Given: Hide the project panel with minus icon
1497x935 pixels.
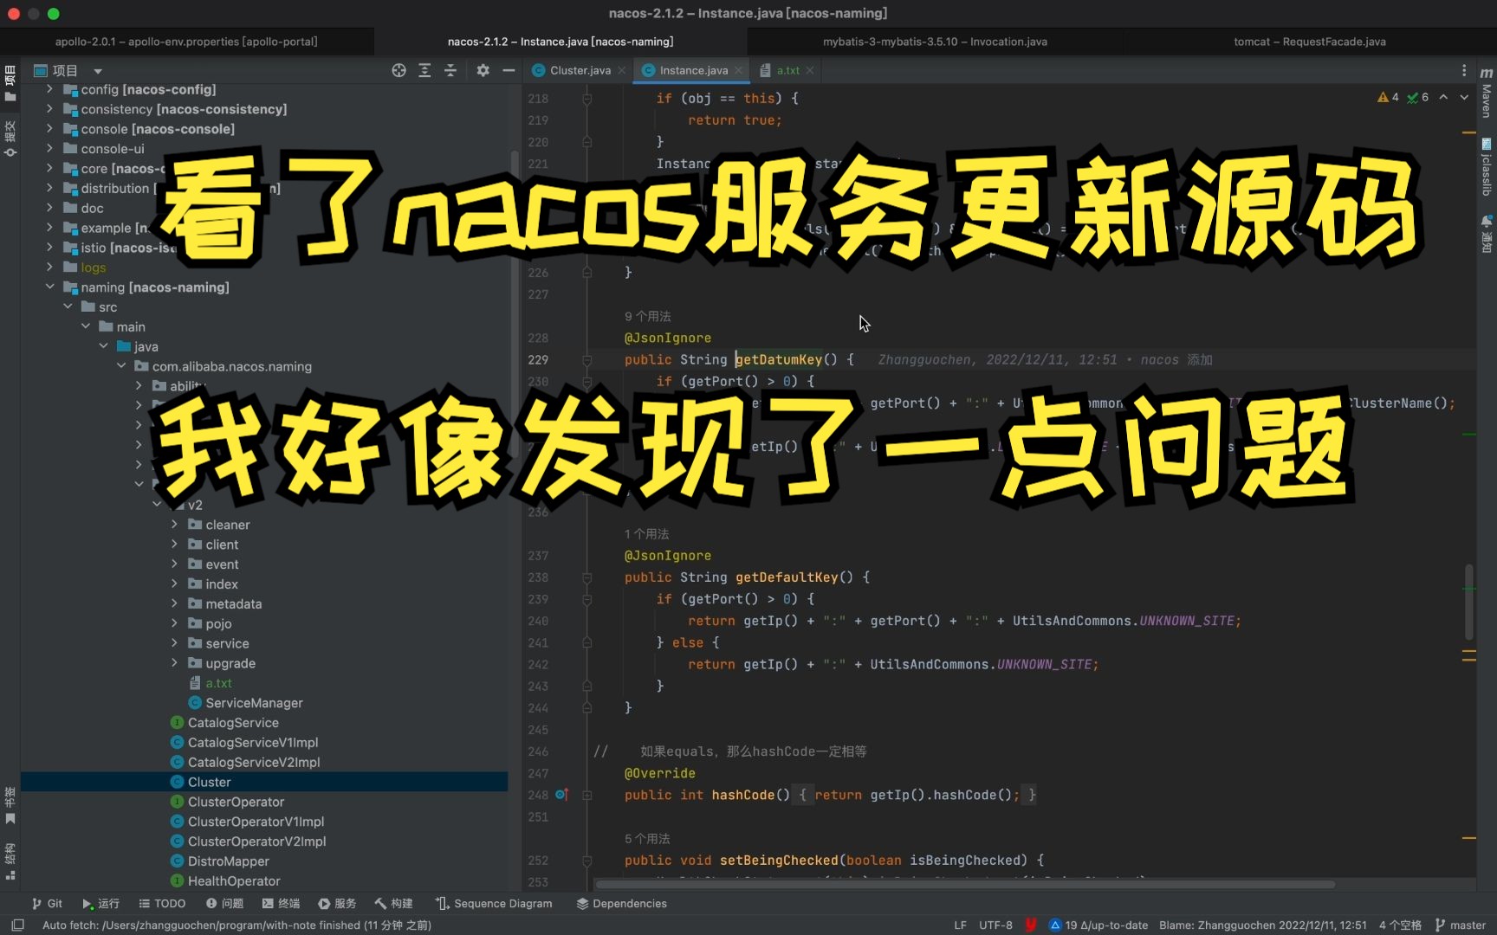Looking at the screenshot, I should pos(509,70).
